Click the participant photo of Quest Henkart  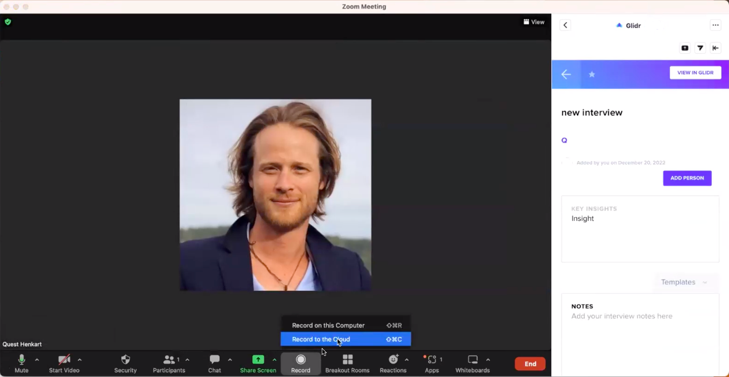click(x=276, y=195)
